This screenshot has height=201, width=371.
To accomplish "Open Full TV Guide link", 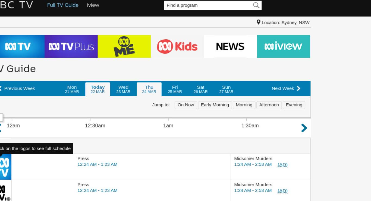I will pos(63,5).
